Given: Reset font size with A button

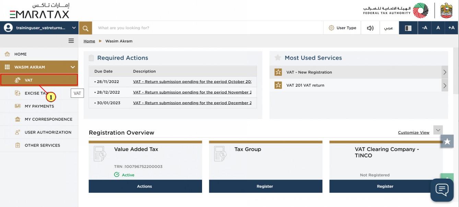Looking at the screenshot, I should [x=438, y=28].
